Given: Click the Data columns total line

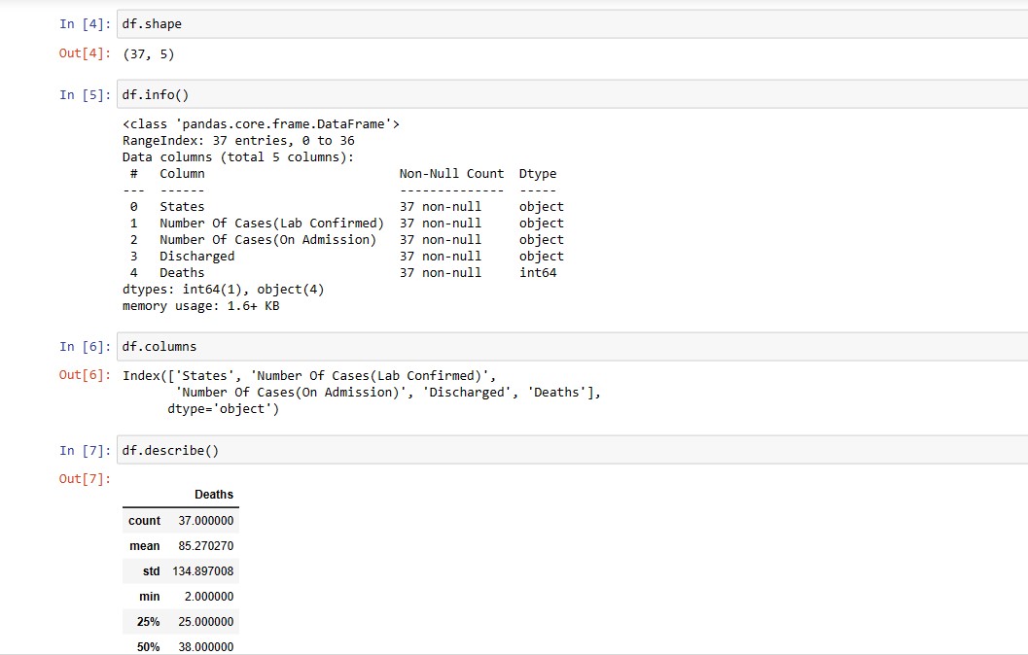Looking at the screenshot, I should click(238, 157).
